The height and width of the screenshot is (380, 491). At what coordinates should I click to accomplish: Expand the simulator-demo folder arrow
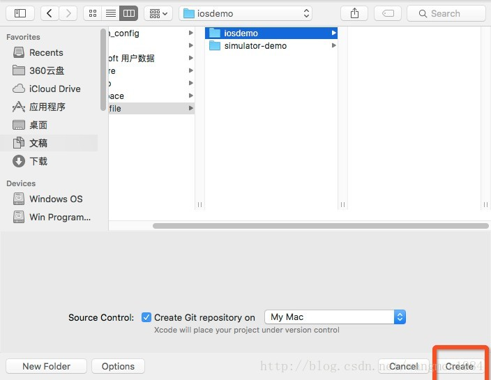tap(334, 45)
